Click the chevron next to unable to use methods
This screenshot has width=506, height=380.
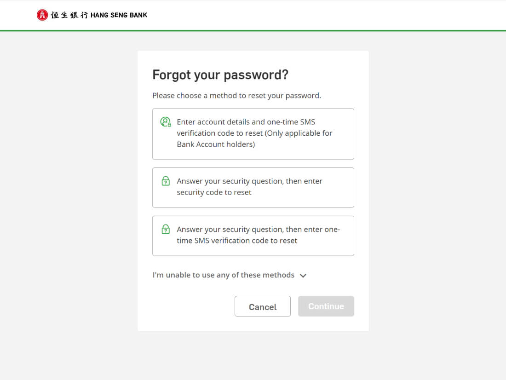coord(303,276)
